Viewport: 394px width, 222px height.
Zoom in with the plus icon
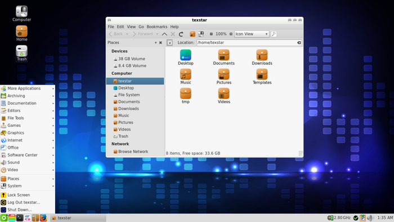[231, 34]
